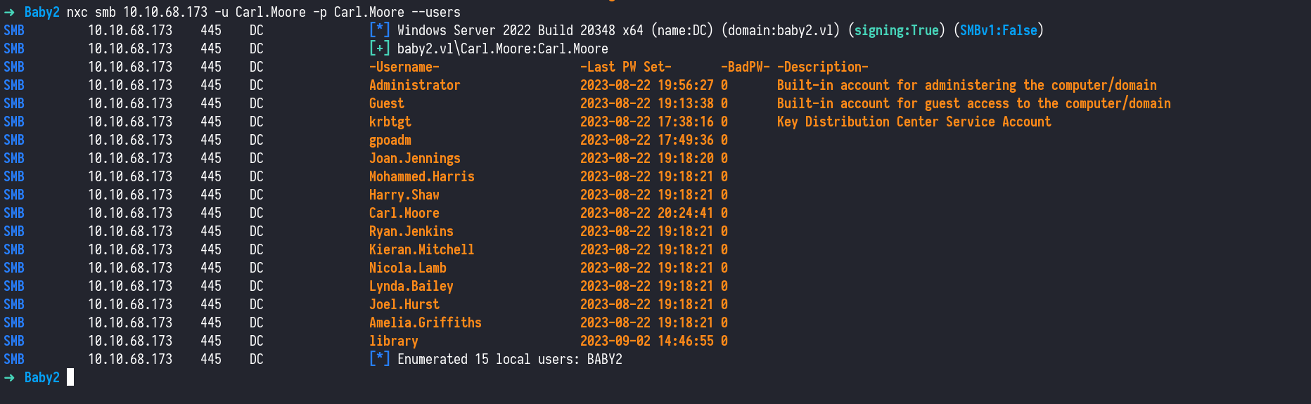
Task: Click the -Username- column header
Action: [404, 67]
